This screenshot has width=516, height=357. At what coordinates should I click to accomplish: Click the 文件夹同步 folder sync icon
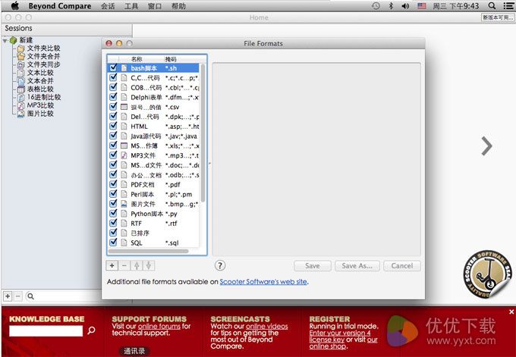click(x=21, y=64)
